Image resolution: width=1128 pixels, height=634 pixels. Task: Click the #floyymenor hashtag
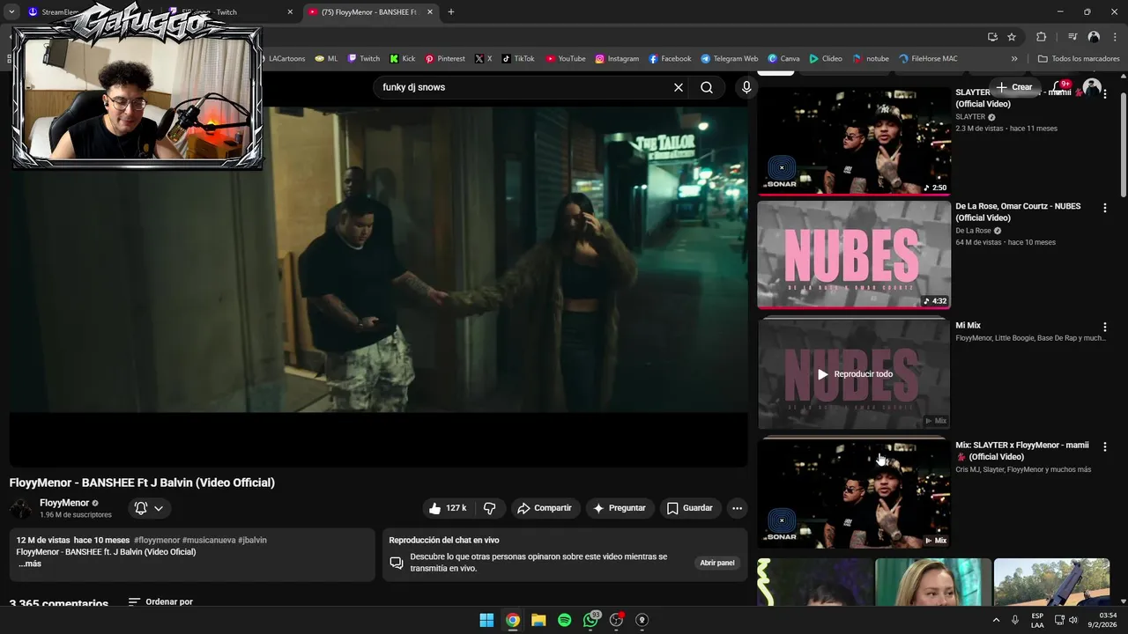pyautogui.click(x=157, y=540)
